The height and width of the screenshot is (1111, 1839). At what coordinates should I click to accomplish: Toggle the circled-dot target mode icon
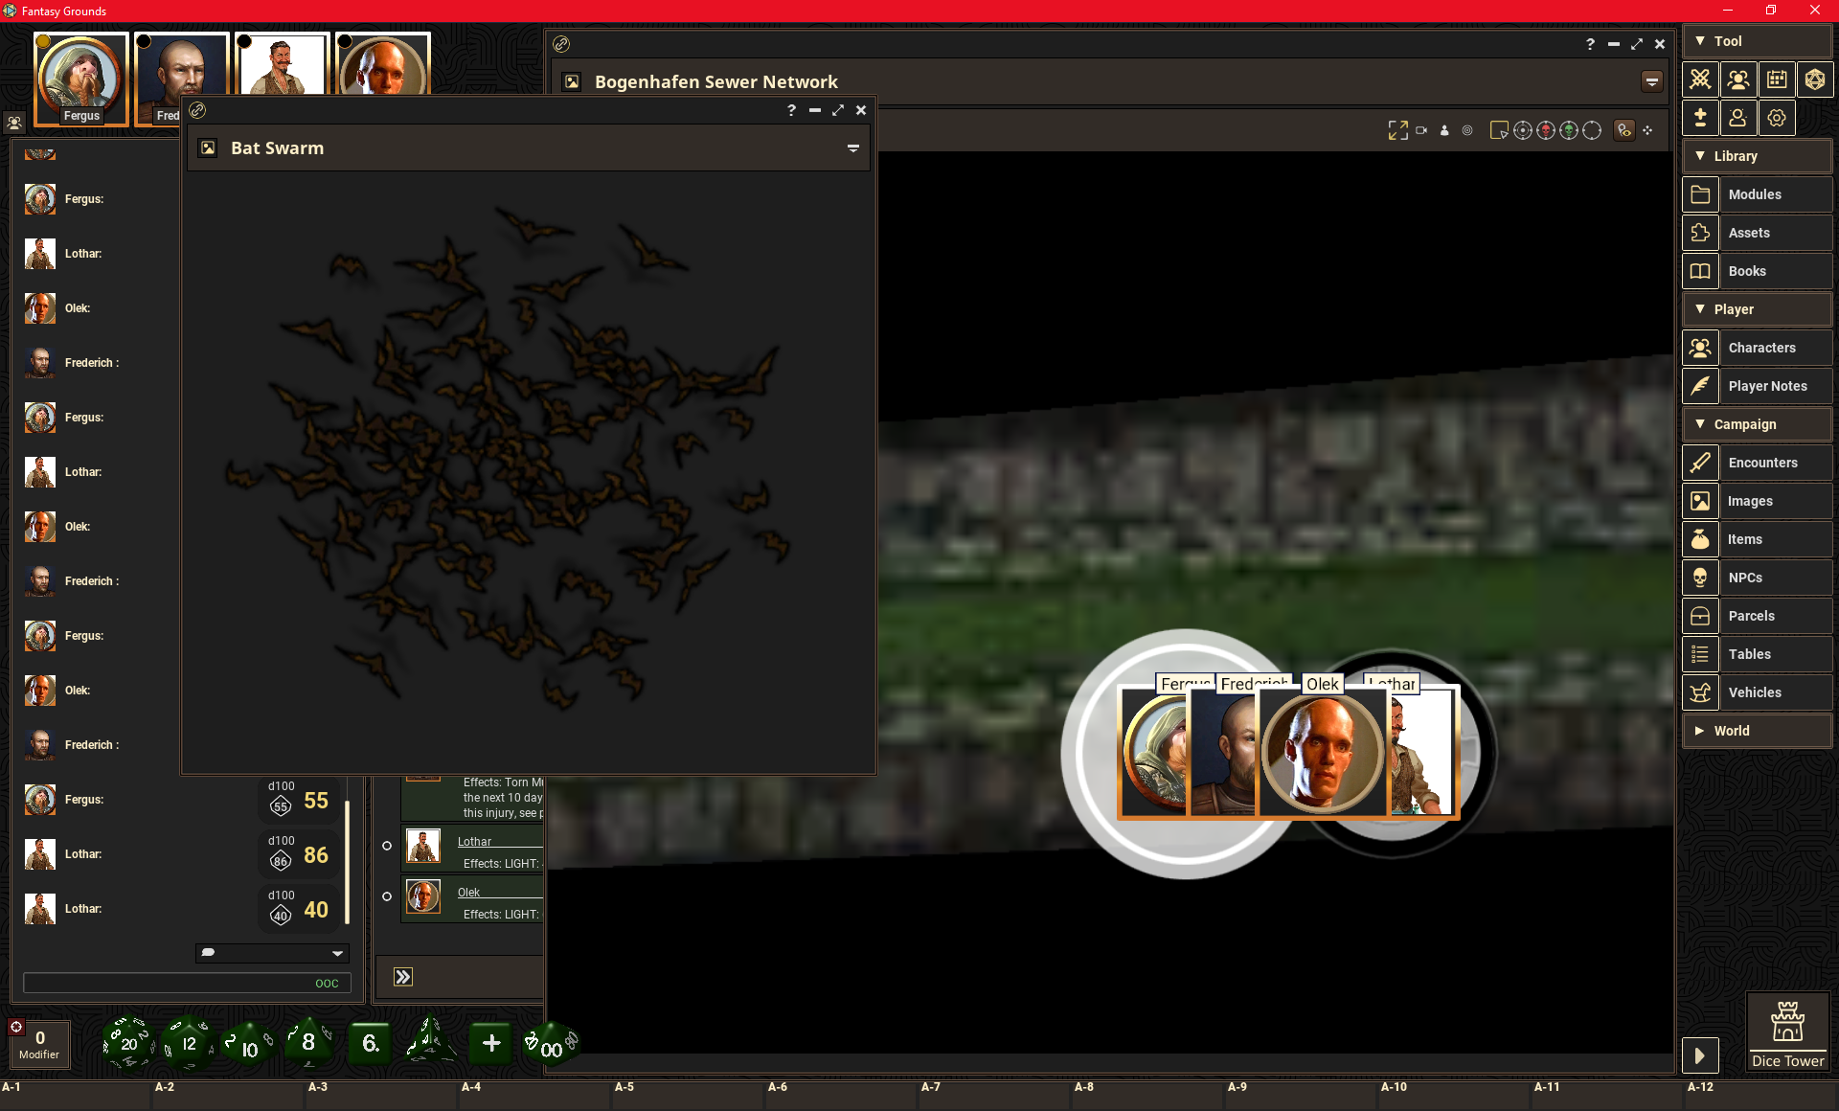click(x=1523, y=130)
